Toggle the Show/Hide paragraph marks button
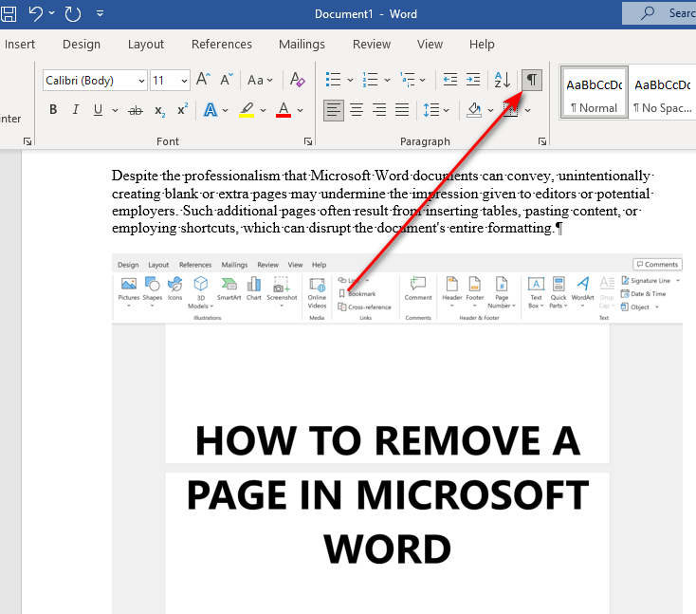696x614 pixels. 532,81
